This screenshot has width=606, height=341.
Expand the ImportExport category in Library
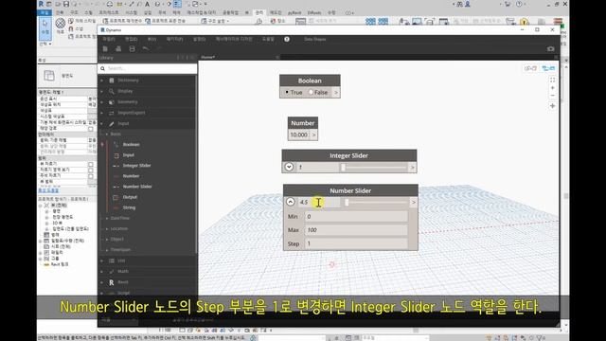(102, 113)
